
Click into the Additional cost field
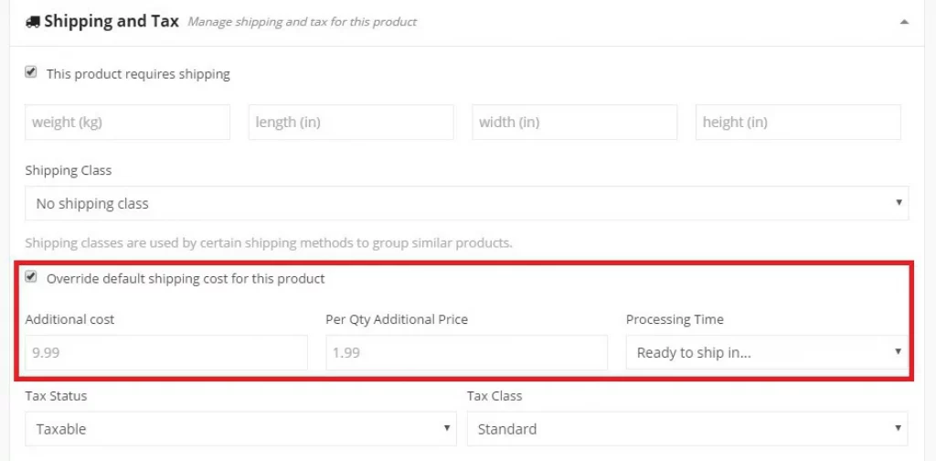point(166,352)
